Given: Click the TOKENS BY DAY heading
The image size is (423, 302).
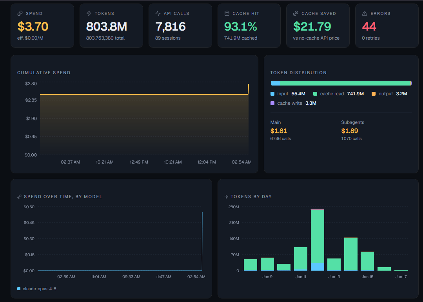Looking at the screenshot, I should point(251,197).
